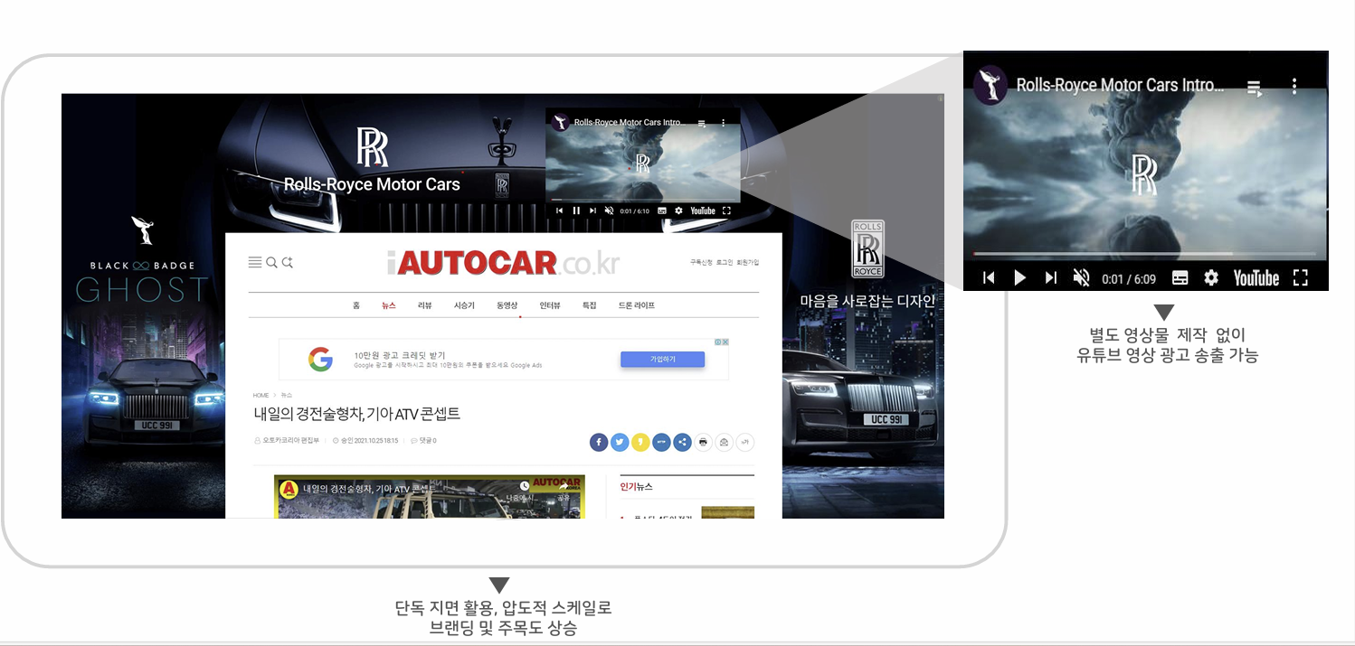Viewport: 1355px width, 646px height.
Task: Unmute the small embedded video
Action: [609, 211]
